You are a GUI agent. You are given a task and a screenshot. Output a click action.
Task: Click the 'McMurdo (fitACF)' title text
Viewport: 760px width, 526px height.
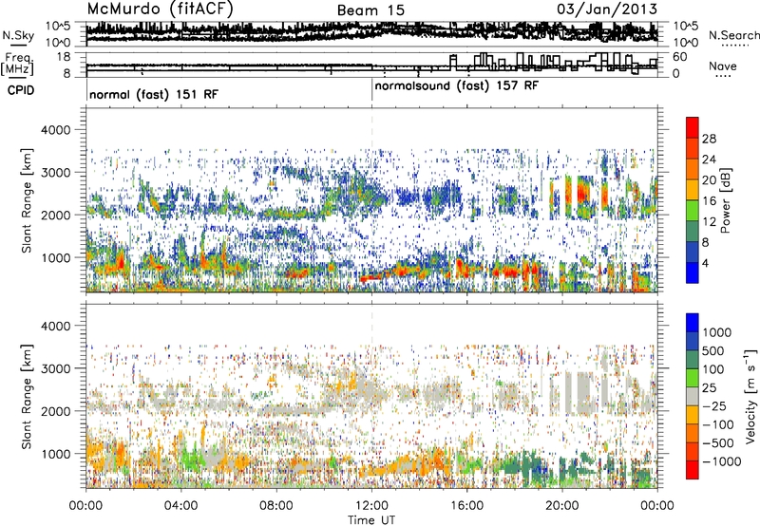(160, 9)
